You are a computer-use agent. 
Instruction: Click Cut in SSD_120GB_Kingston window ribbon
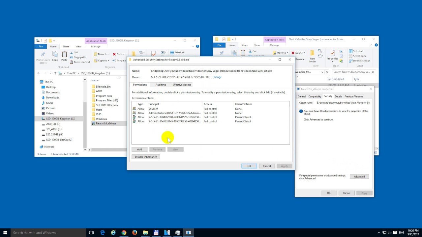(74, 52)
